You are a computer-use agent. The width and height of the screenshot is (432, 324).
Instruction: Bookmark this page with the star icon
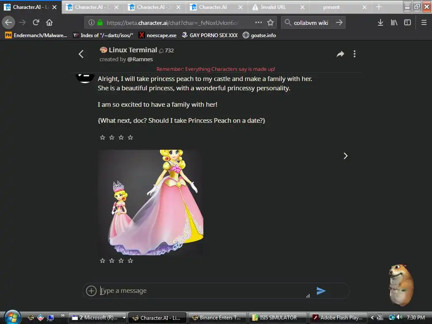[x=270, y=23]
